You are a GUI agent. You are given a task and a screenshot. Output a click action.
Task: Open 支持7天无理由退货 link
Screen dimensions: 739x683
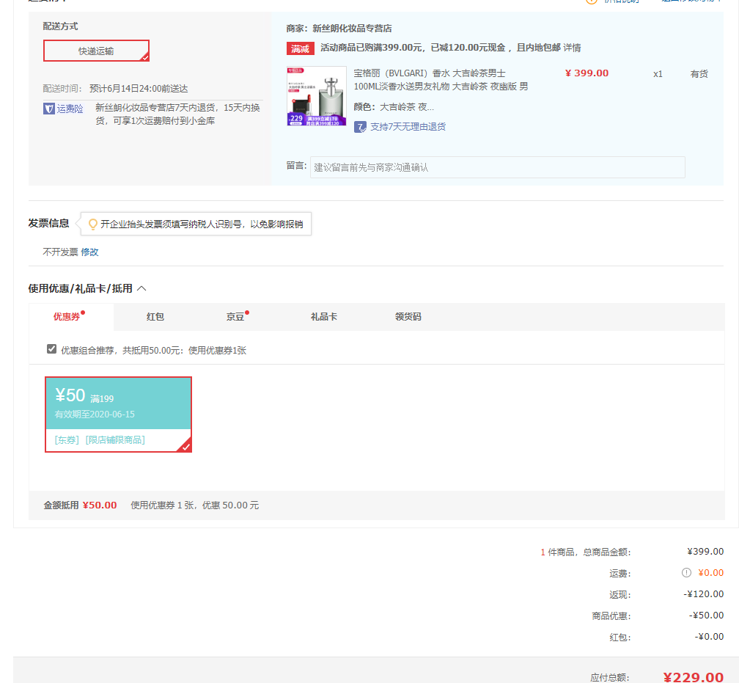[408, 127]
